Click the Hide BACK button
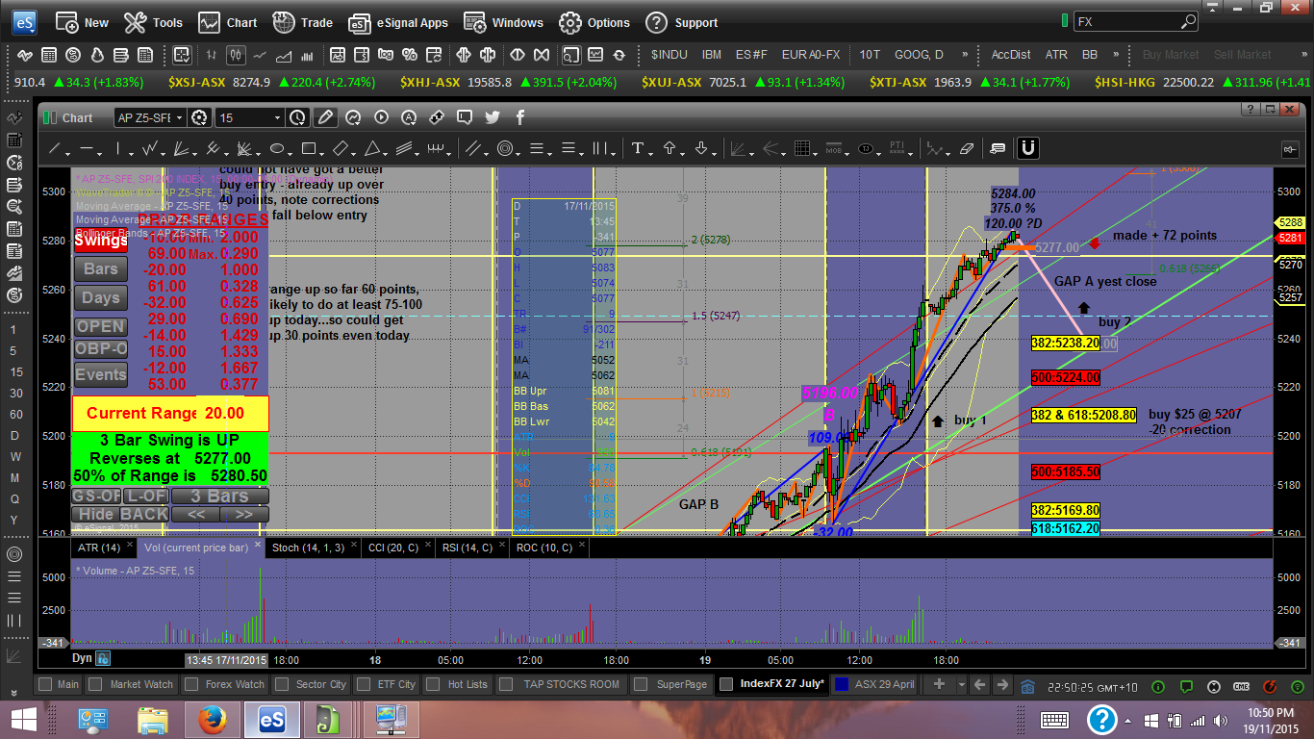 tap(119, 514)
